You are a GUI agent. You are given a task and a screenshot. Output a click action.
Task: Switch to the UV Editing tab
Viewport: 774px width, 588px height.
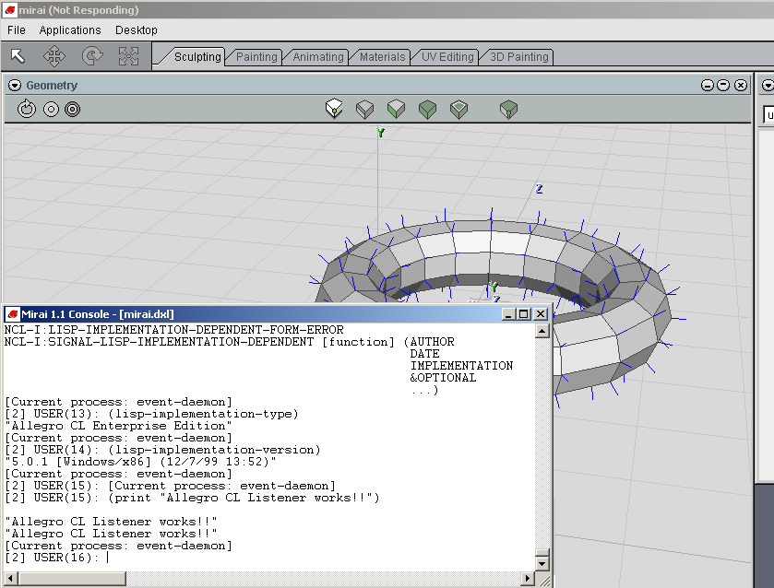(447, 57)
